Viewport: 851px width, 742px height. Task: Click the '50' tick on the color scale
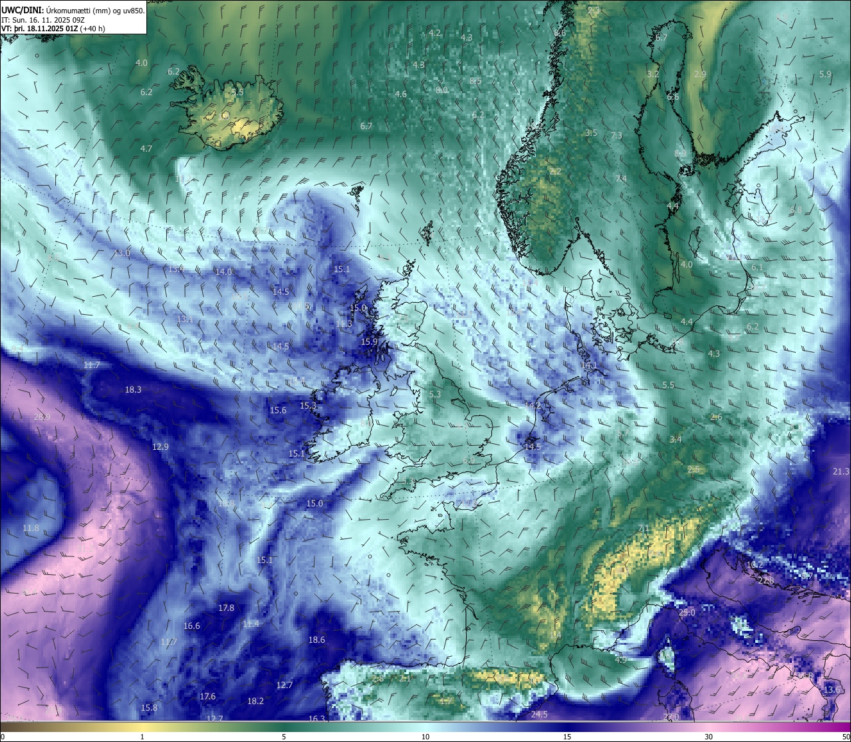[x=846, y=737]
